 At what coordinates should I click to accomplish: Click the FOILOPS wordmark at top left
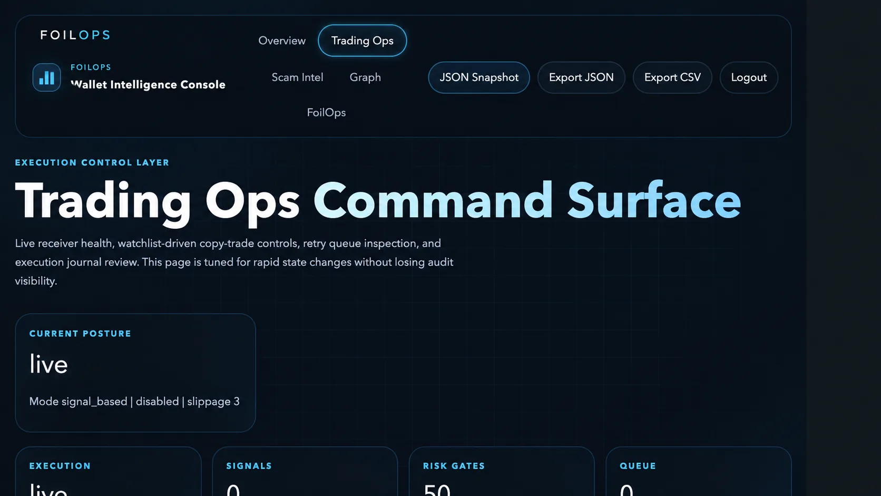(75, 35)
